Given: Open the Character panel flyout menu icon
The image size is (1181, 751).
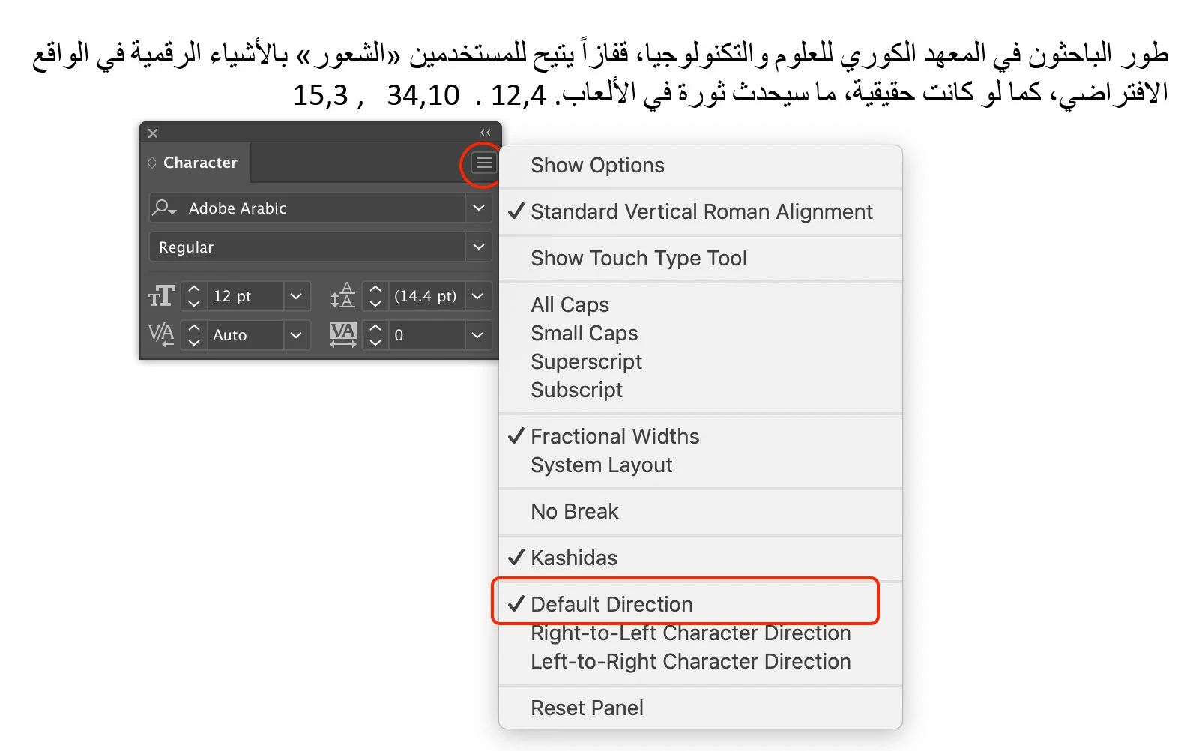Looking at the screenshot, I should 484,163.
